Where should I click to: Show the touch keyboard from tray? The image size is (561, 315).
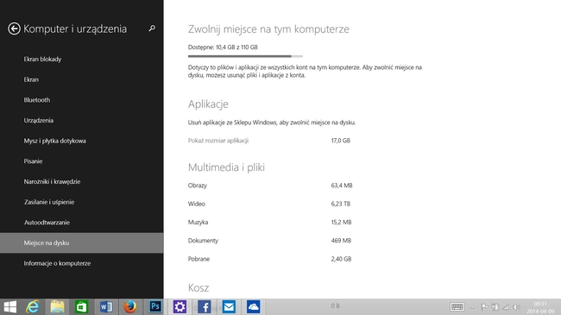(457, 306)
